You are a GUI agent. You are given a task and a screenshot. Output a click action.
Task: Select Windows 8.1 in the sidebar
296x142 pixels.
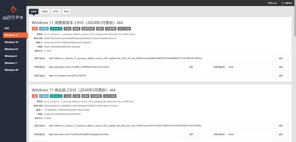pos(12,49)
